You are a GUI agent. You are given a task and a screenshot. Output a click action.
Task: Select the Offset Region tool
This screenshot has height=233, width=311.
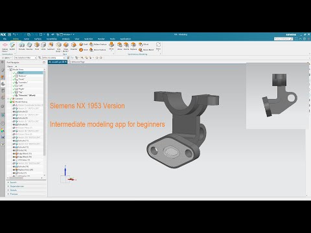pos(144,44)
